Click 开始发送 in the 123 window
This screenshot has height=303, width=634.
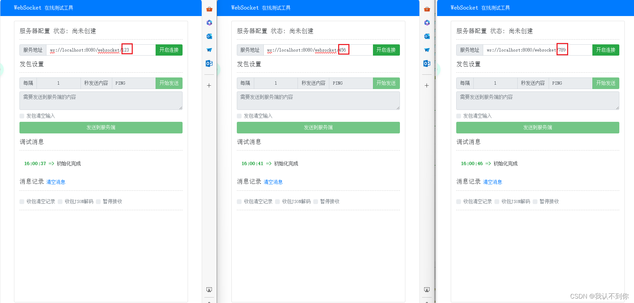coord(169,83)
